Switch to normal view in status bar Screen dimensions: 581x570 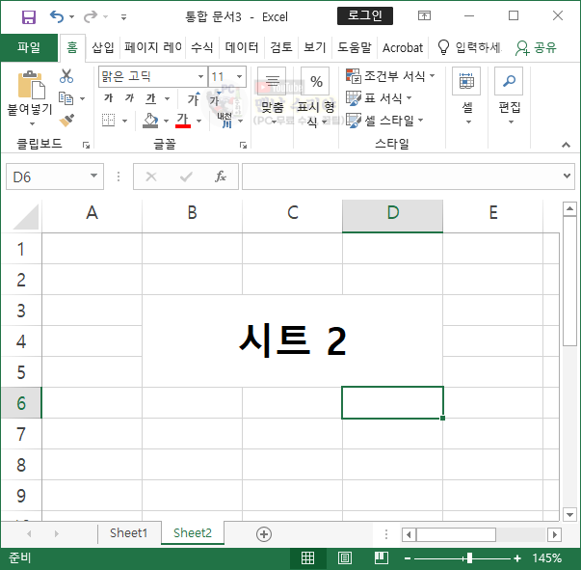pos(307,557)
